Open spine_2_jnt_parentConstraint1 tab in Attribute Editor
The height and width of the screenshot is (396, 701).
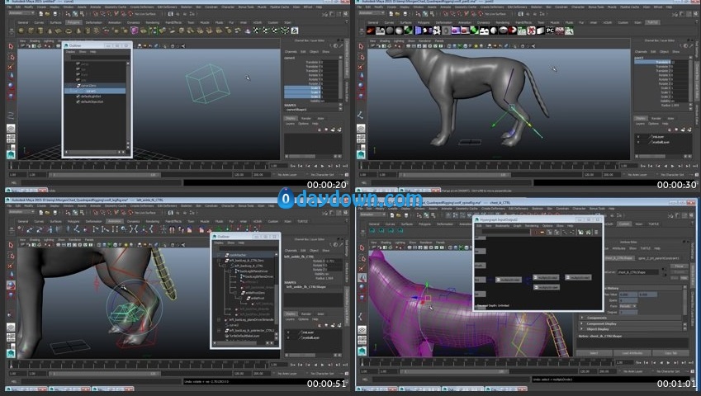pos(659,258)
